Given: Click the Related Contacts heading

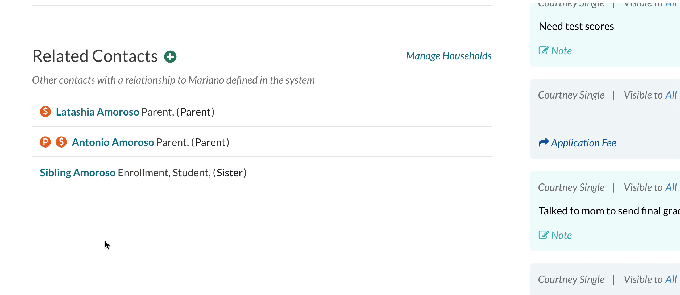Looking at the screenshot, I should coord(95,56).
